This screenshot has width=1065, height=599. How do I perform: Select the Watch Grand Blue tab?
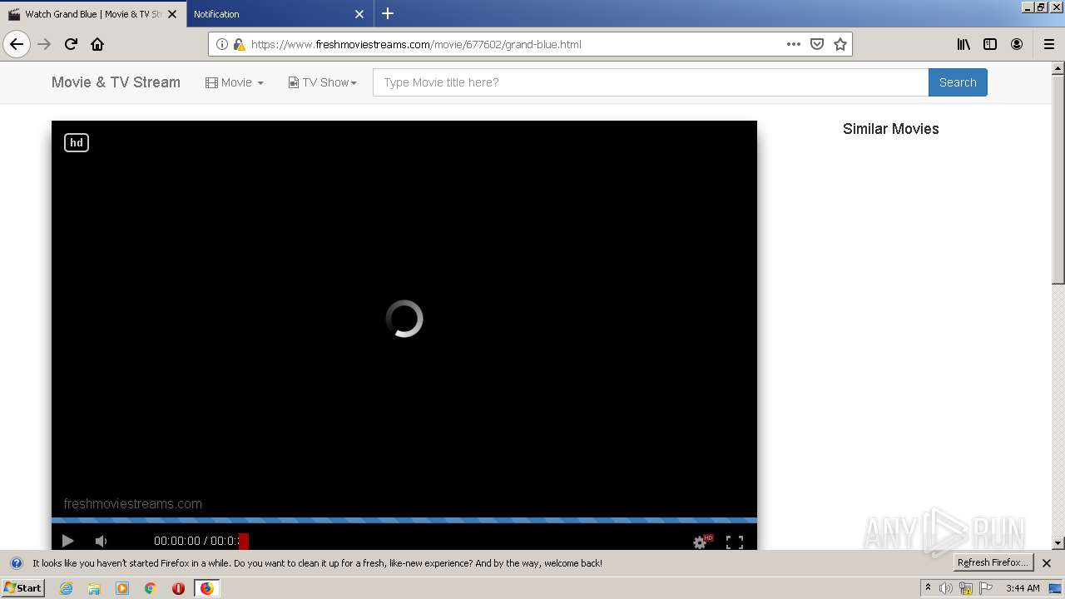point(93,14)
